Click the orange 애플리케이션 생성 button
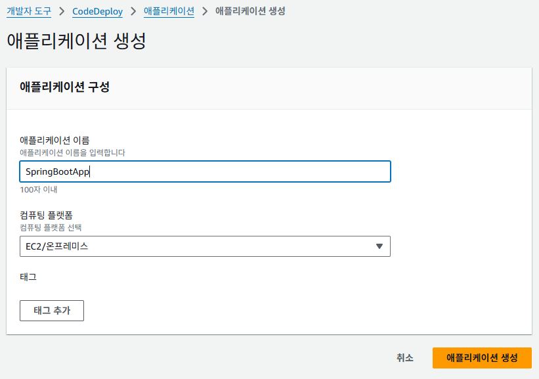539x379 pixels. 482,358
